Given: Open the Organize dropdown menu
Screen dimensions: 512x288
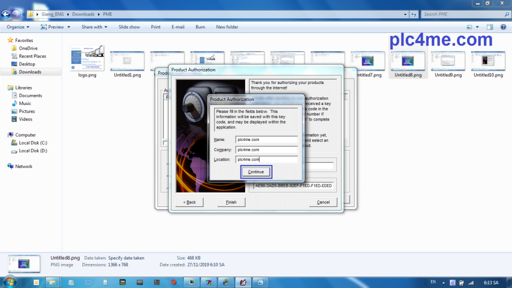Looking at the screenshot, I should [18, 27].
